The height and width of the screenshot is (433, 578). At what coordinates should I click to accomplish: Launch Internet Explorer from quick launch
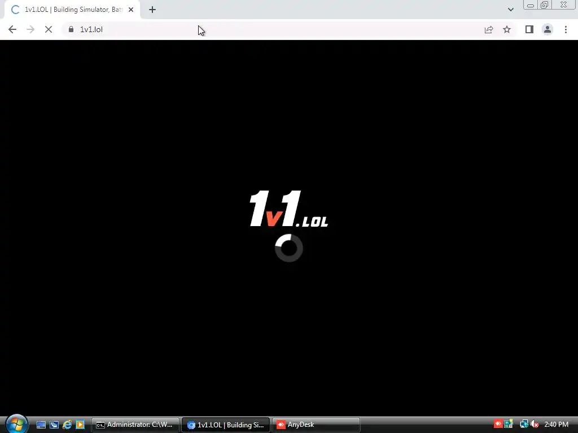point(67,425)
